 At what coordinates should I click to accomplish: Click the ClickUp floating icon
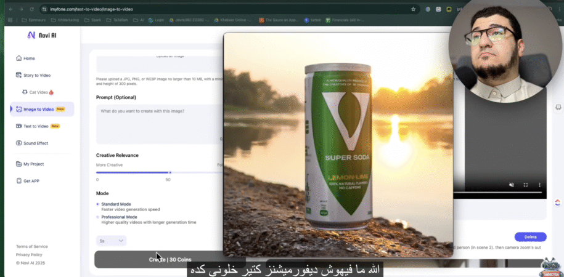pos(557,203)
